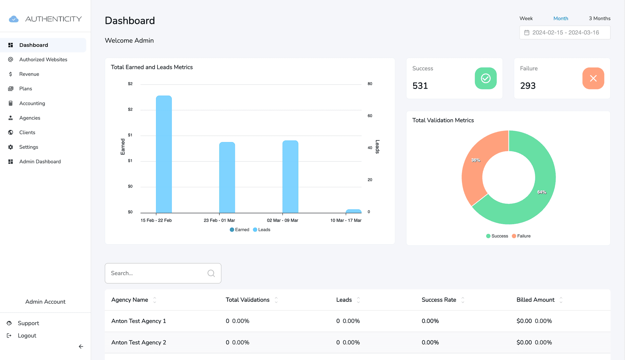Click the Authenticity cloud logo icon
The width and height of the screenshot is (625, 360).
(x=14, y=19)
